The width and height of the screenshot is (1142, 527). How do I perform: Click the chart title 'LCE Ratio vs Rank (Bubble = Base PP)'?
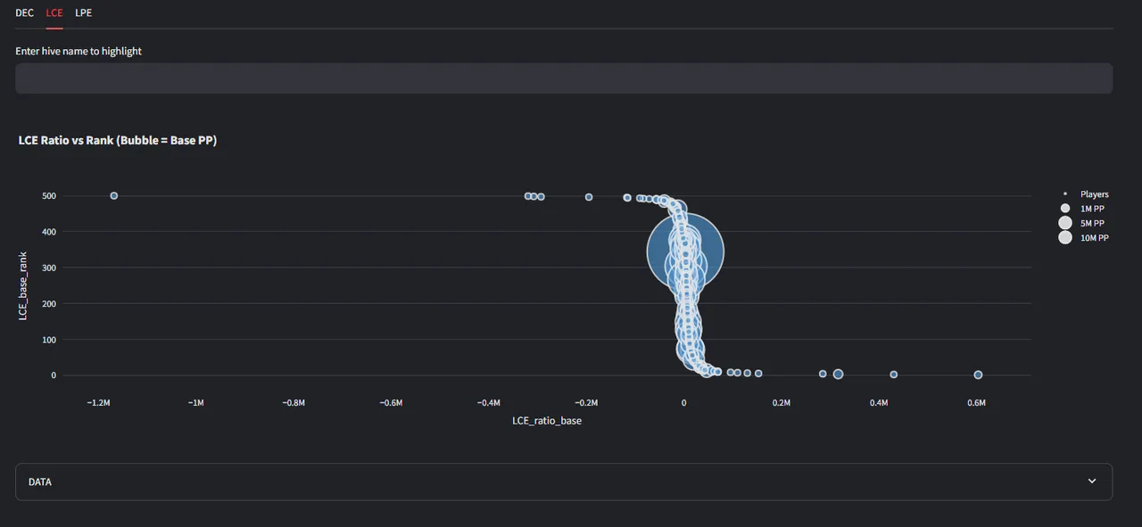pos(118,141)
